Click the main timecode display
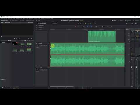This screenshot has height=105, width=140. click(x=42, y=23)
